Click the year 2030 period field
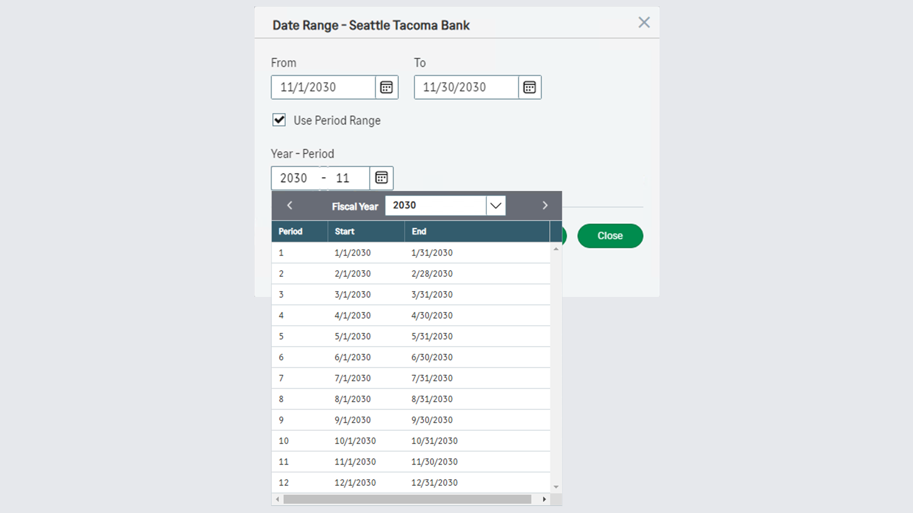 pyautogui.click(x=294, y=178)
